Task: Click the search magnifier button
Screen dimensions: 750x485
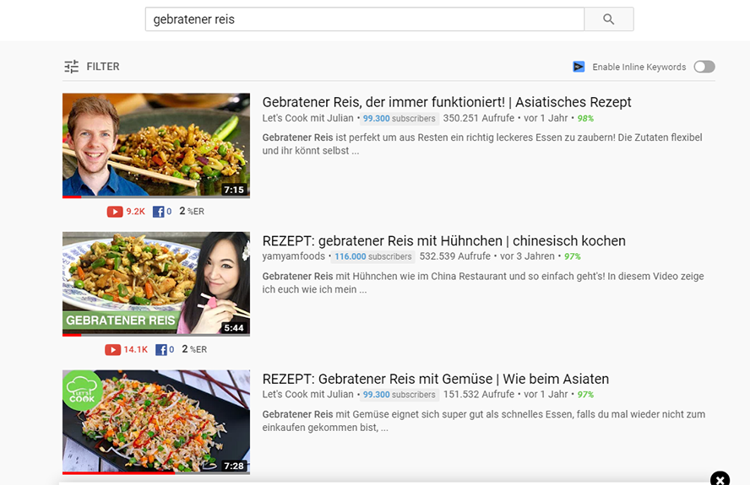Action: 608,19
